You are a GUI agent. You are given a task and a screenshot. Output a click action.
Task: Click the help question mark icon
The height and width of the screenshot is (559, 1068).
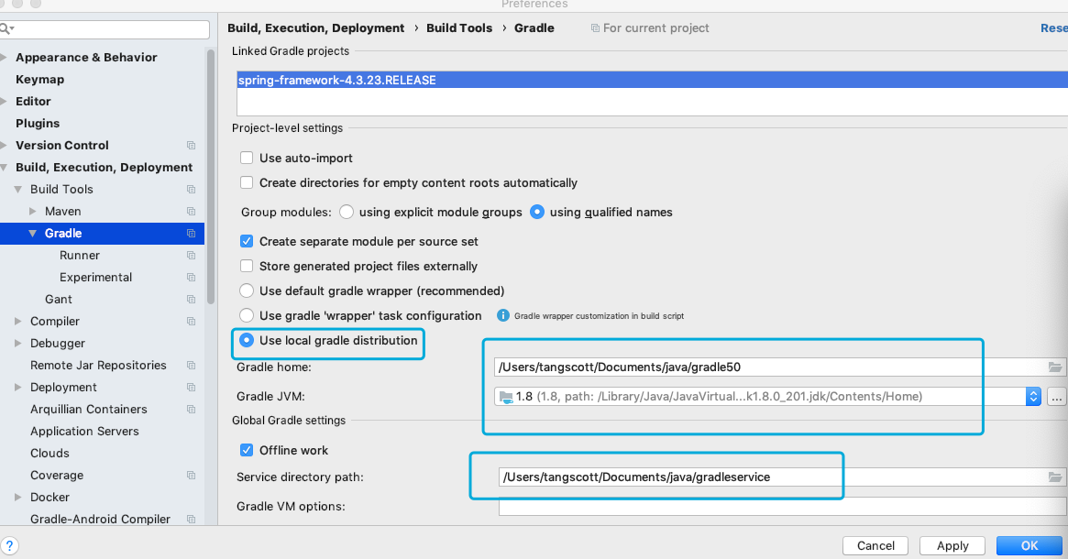tap(9, 545)
